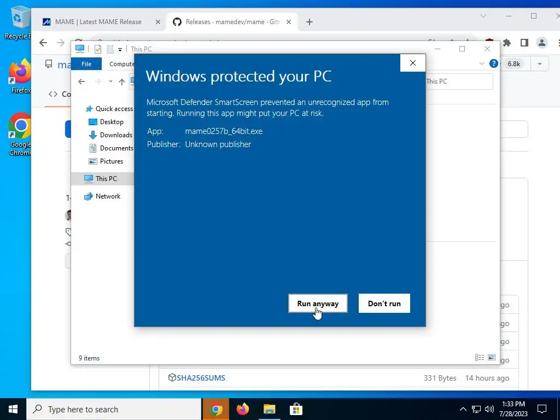Click Explorer up-one-level arrow
Screen dimensions: 560x420
tap(122, 82)
